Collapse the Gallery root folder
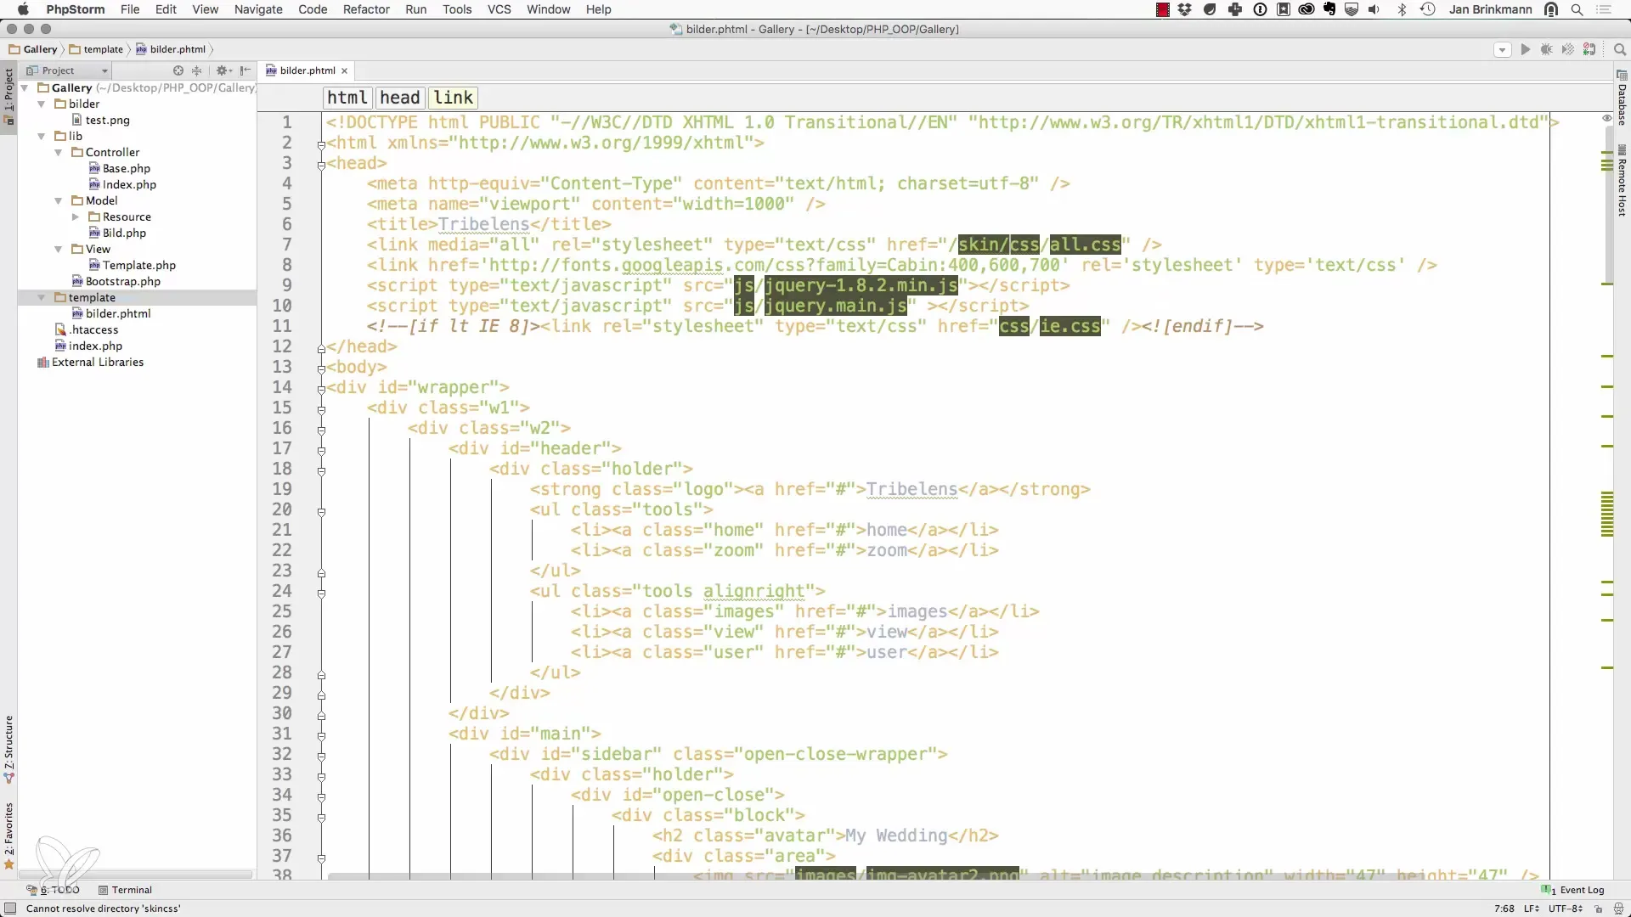Image resolution: width=1631 pixels, height=917 pixels. point(25,87)
